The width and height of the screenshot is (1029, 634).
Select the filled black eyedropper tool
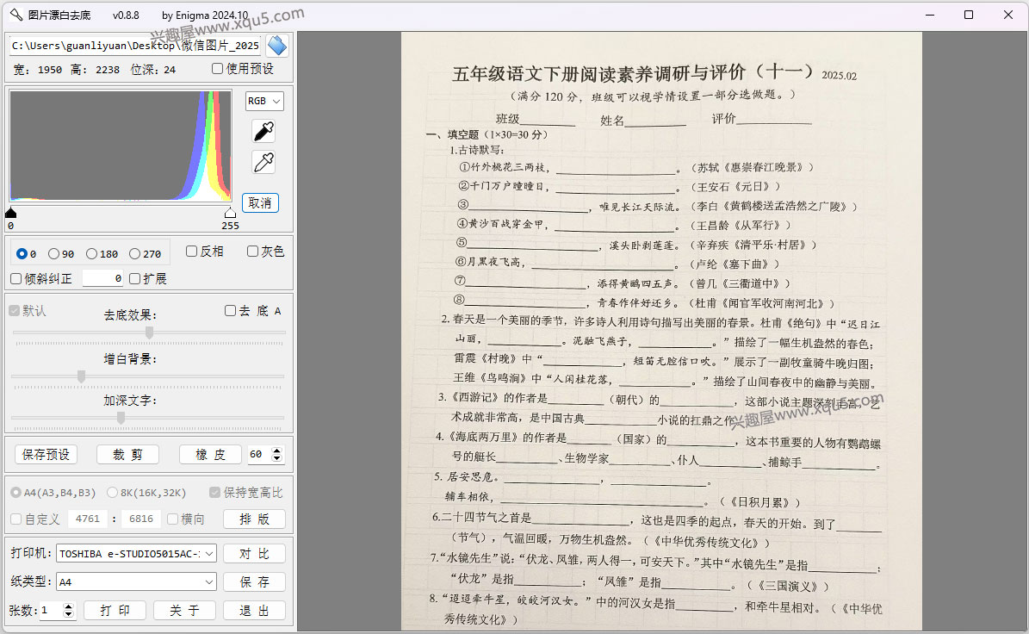(263, 132)
